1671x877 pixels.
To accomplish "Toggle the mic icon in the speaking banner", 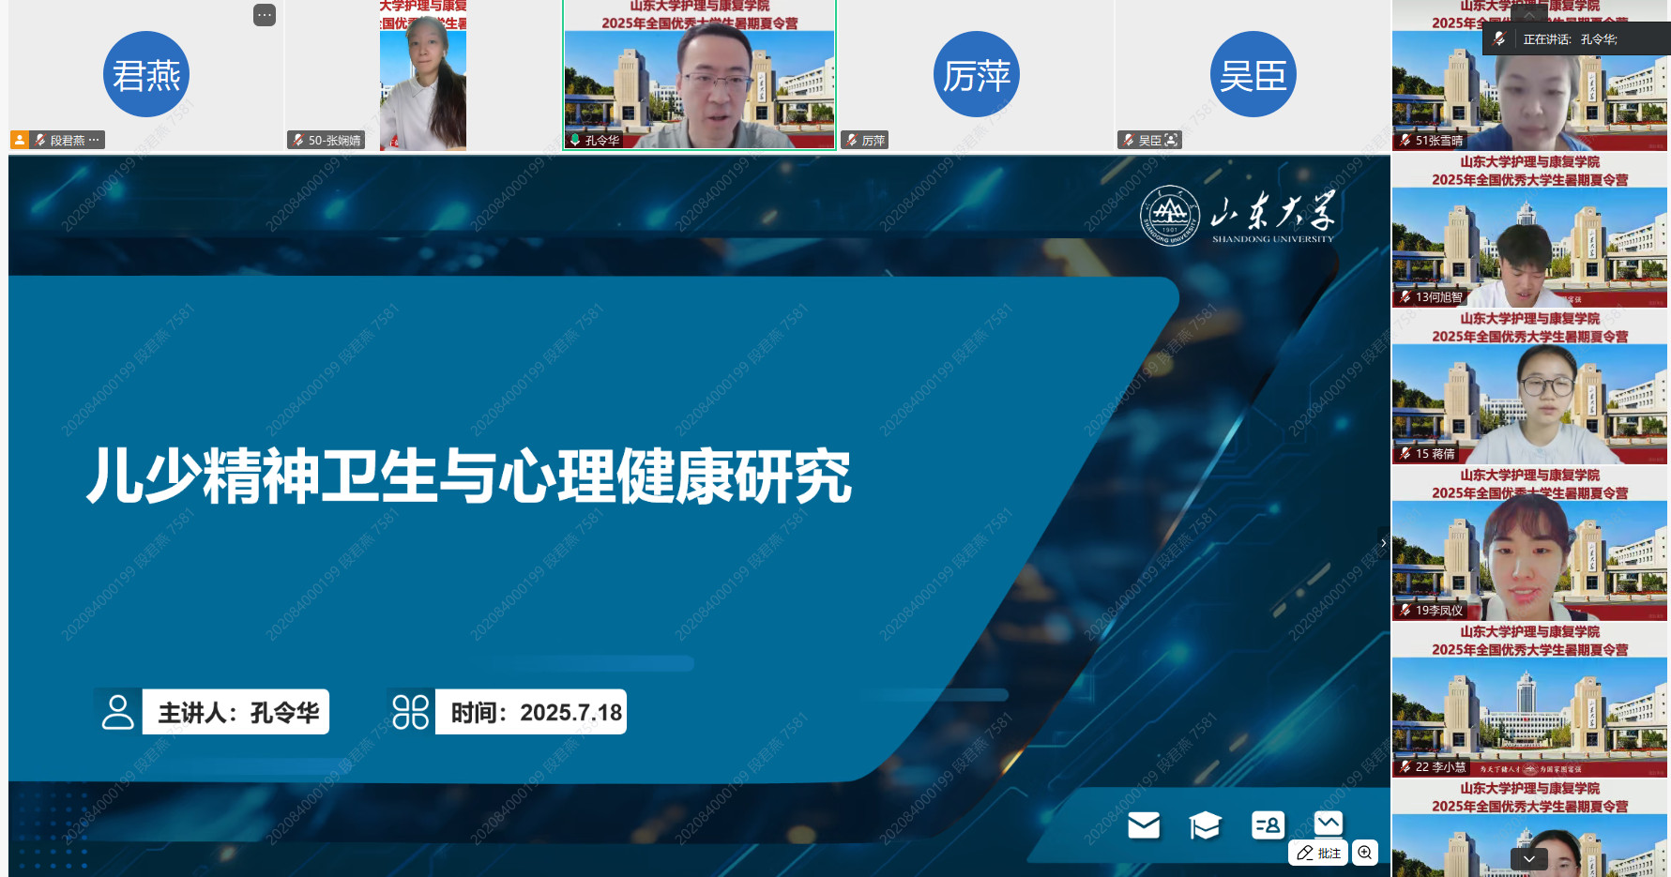I will pos(1499,39).
